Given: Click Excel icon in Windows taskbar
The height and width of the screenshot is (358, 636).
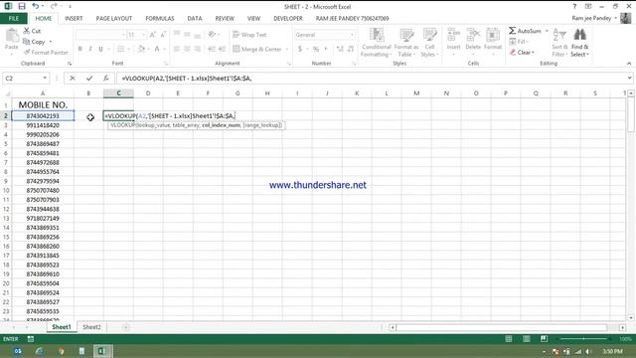Looking at the screenshot, I should (101, 351).
